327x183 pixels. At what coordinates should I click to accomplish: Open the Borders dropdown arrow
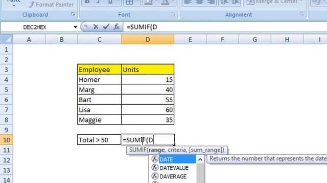(137, 2)
